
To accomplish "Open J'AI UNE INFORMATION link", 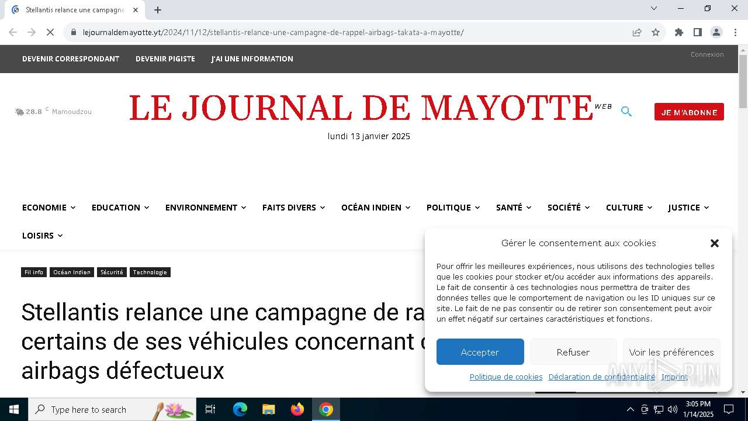I will 252,58.
